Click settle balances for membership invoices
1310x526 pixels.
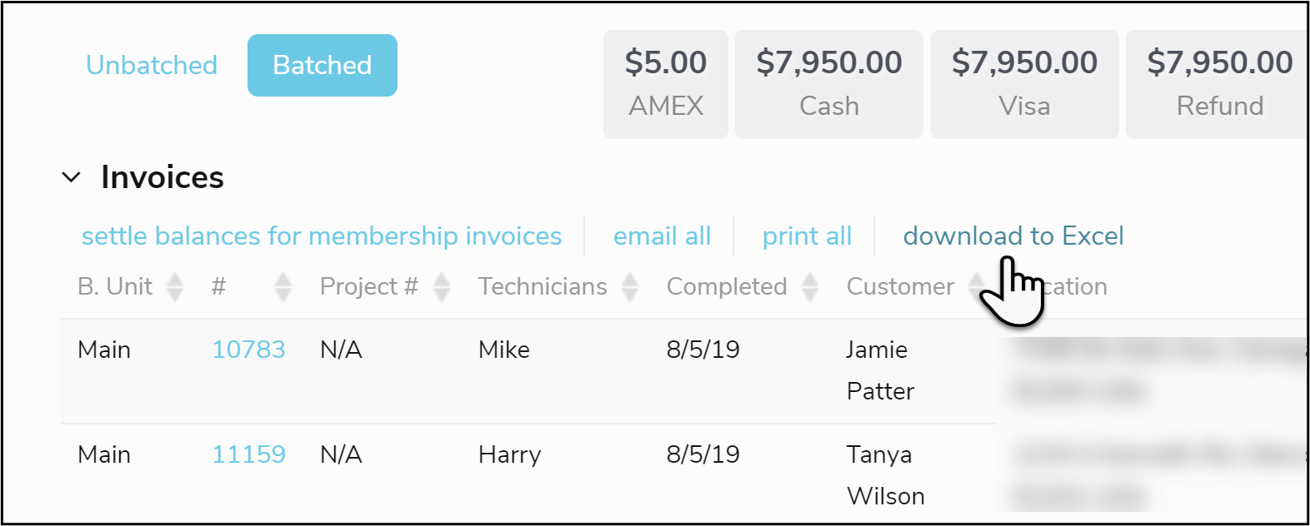pos(322,236)
